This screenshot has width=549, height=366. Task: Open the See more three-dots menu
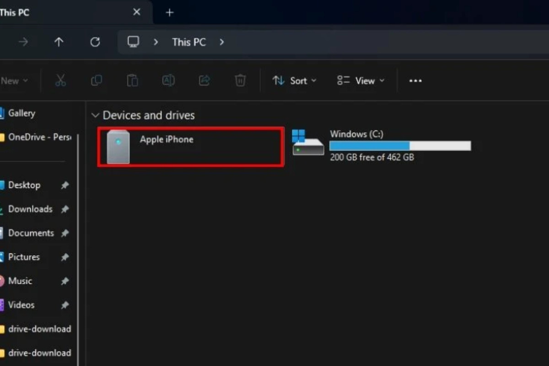click(x=415, y=81)
